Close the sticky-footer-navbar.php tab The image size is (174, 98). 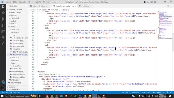76,6
